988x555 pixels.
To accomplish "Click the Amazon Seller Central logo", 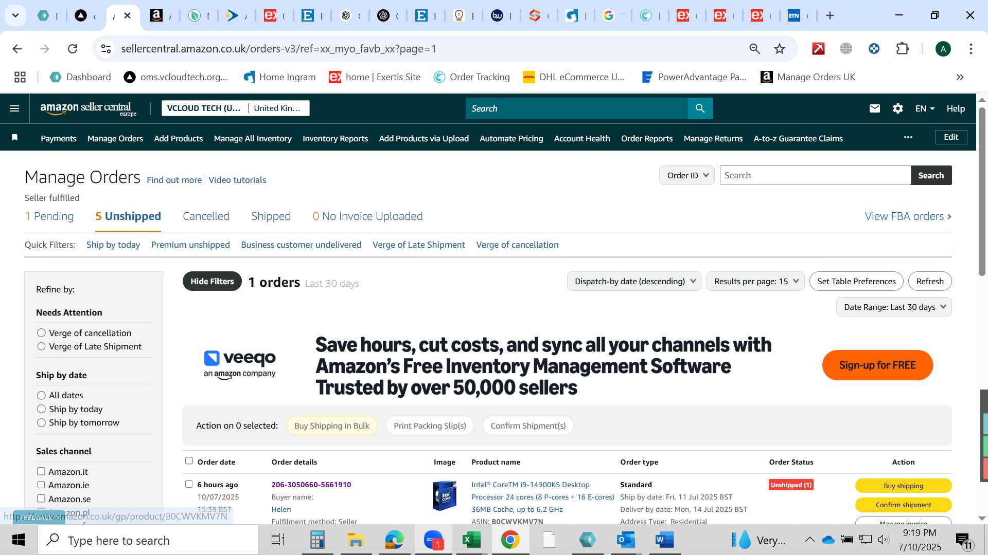I will (x=89, y=108).
